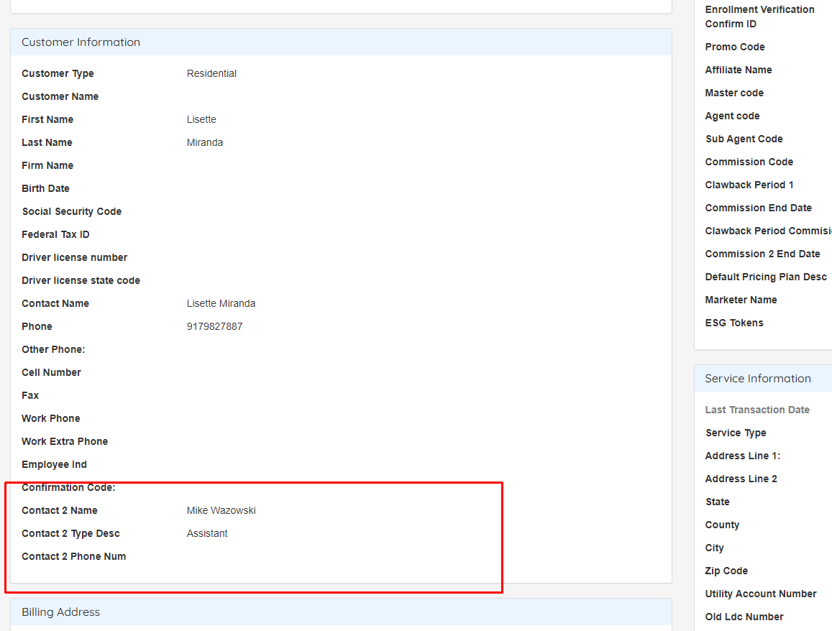The width and height of the screenshot is (832, 631).
Task: Click the Affiliate Name label
Action: coord(738,70)
